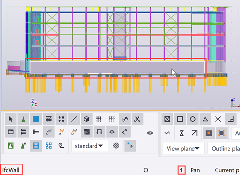The height and width of the screenshot is (175, 240).
Task: Select the gray wall in model view
Action: [x=118, y=67]
